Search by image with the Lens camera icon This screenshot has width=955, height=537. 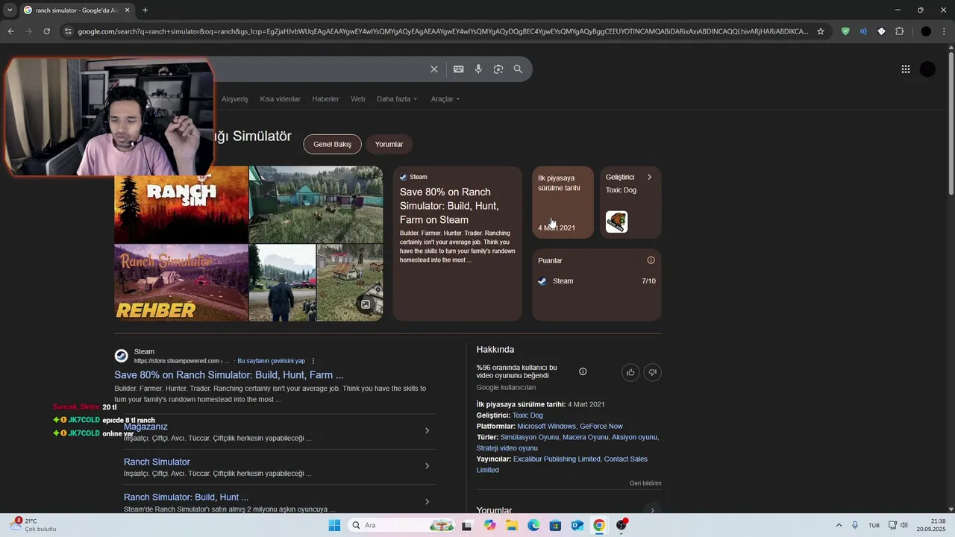(x=498, y=69)
